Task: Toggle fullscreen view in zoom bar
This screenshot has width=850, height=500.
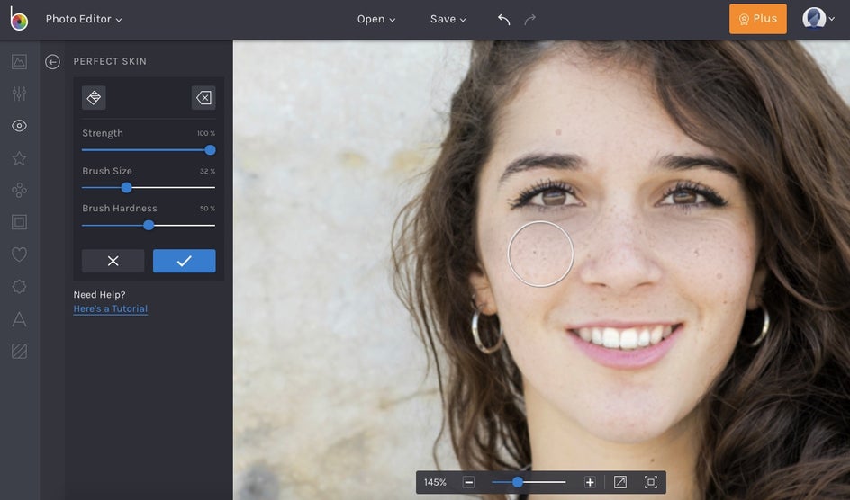Action: click(650, 482)
